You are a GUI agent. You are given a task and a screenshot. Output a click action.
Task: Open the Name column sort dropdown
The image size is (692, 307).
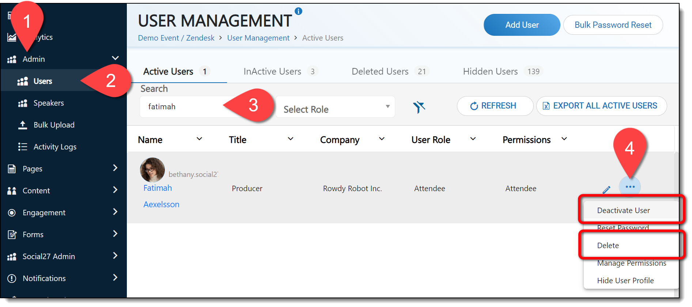(199, 139)
